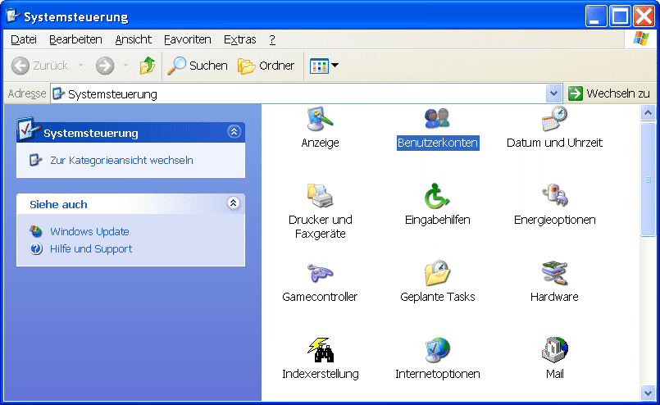Click the Systemsteuerung title bar icon
This screenshot has height=405, width=660.
coord(13,16)
